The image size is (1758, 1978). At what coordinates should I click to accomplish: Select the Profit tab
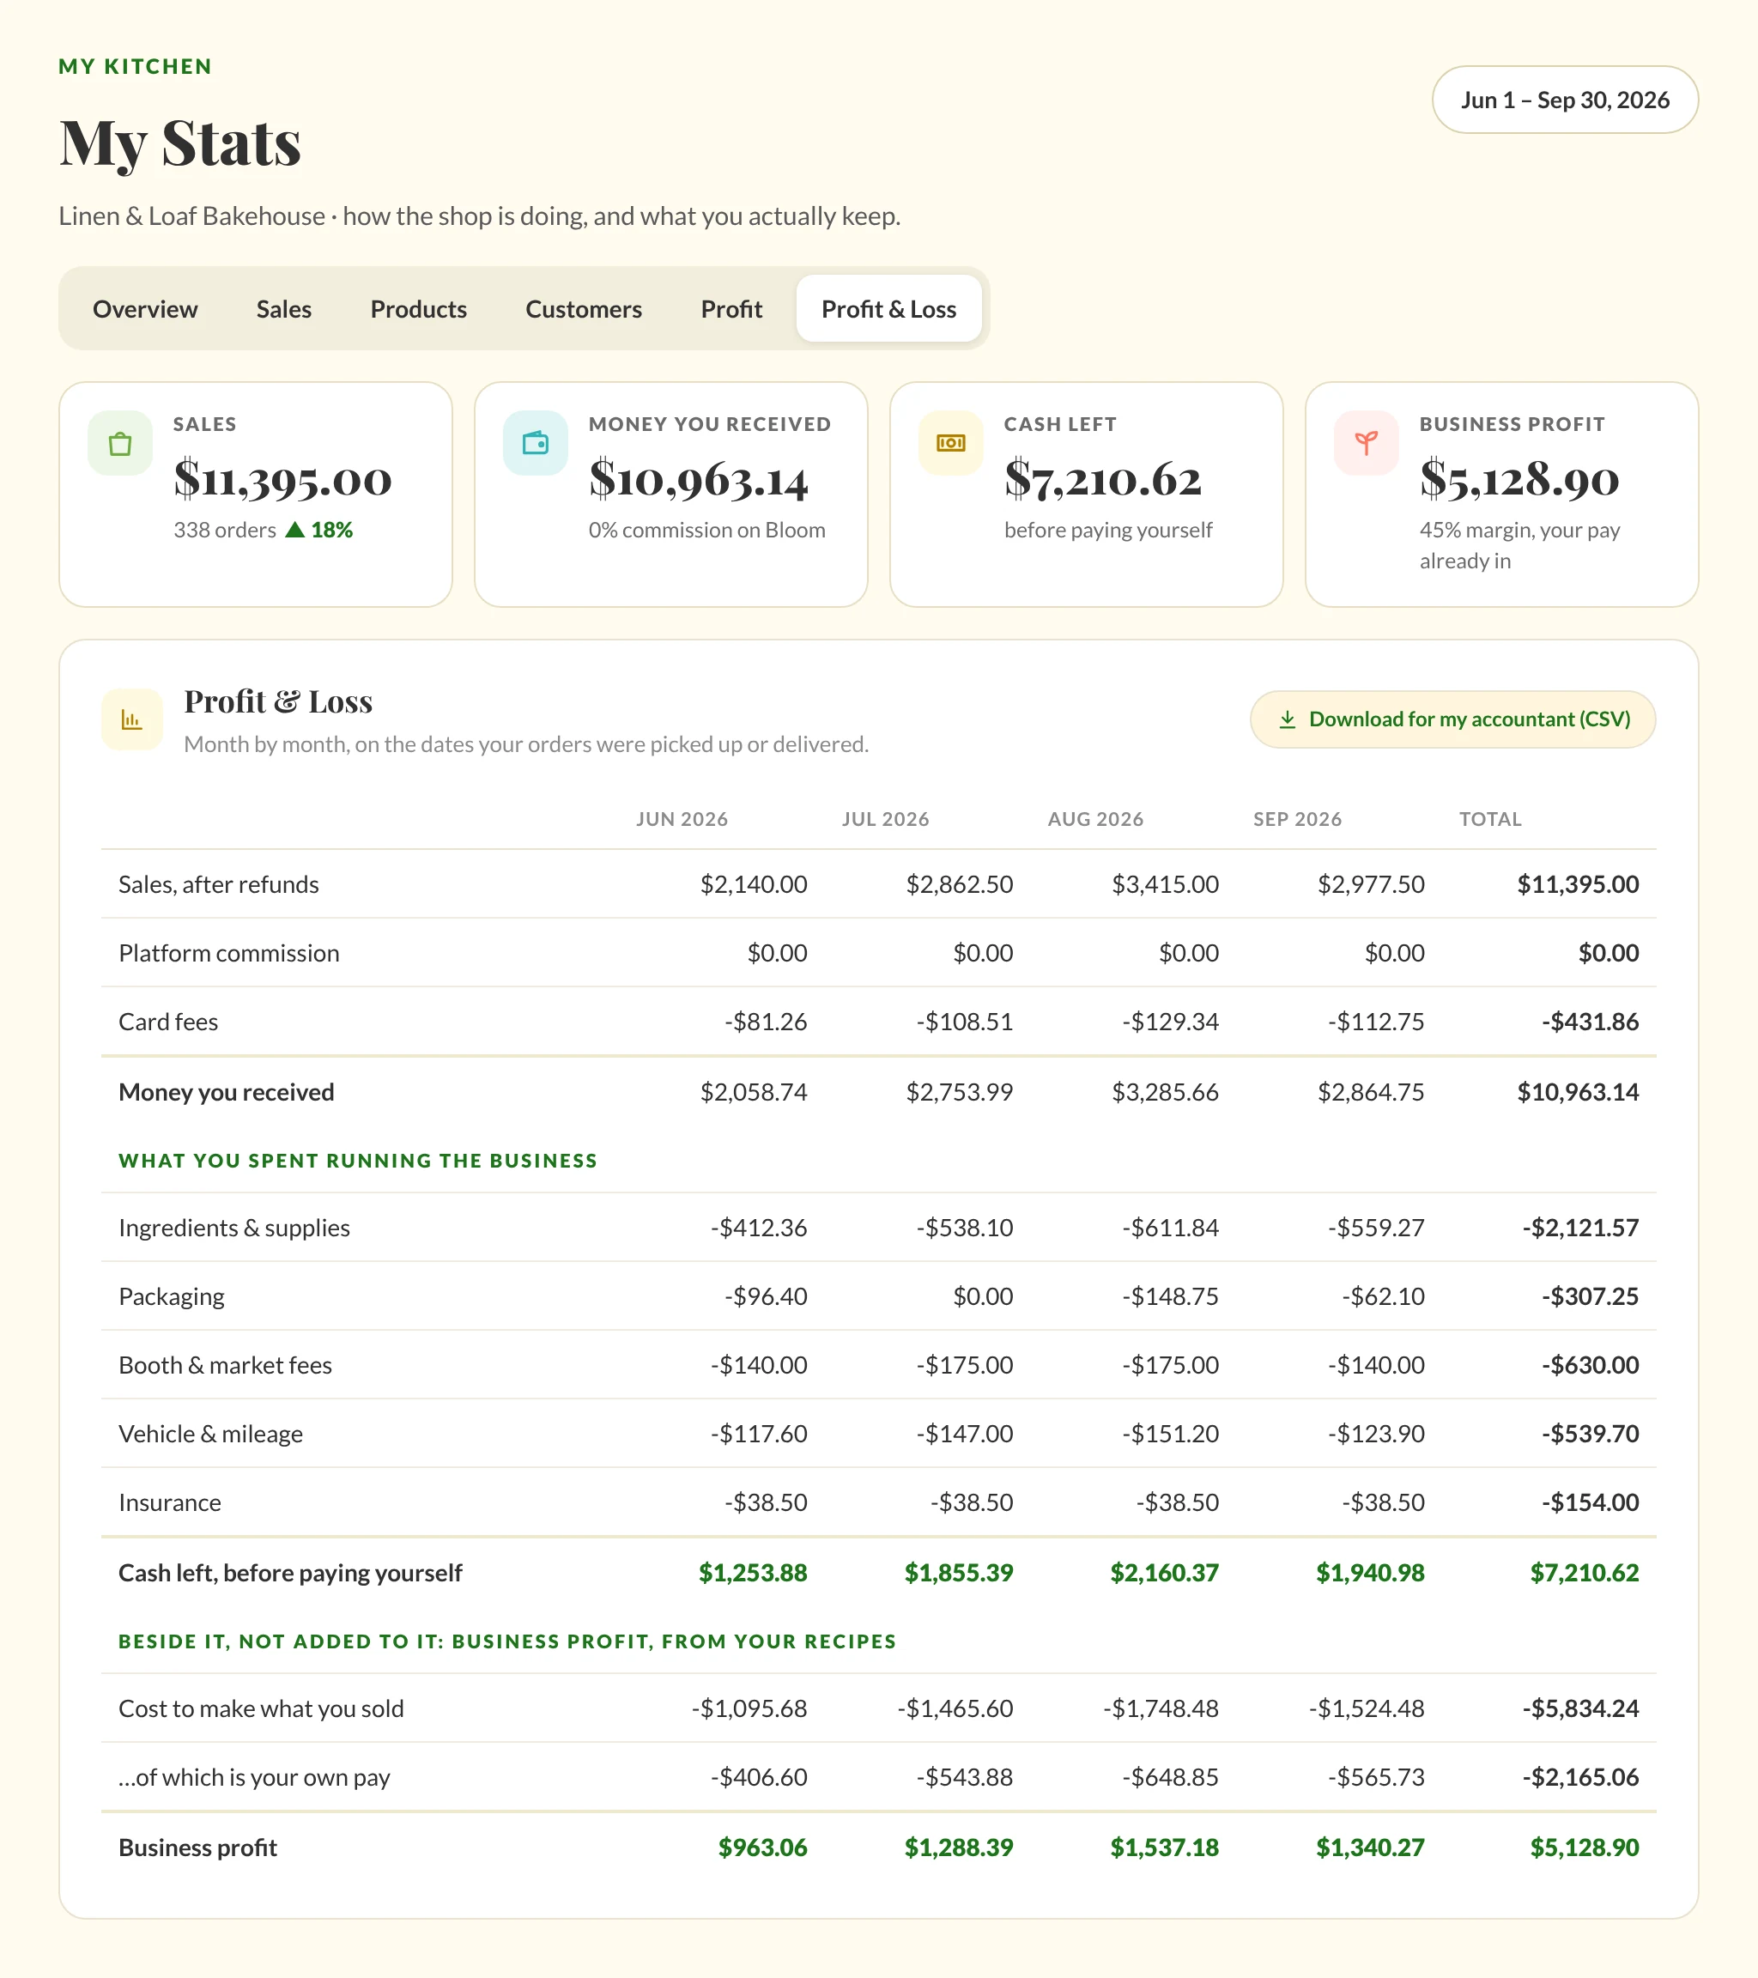(x=731, y=309)
